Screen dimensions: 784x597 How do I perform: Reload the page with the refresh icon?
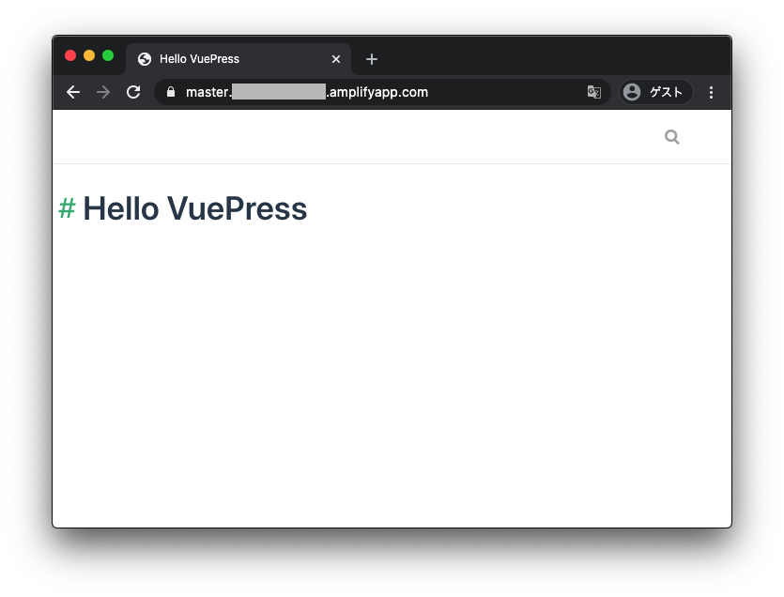[133, 92]
